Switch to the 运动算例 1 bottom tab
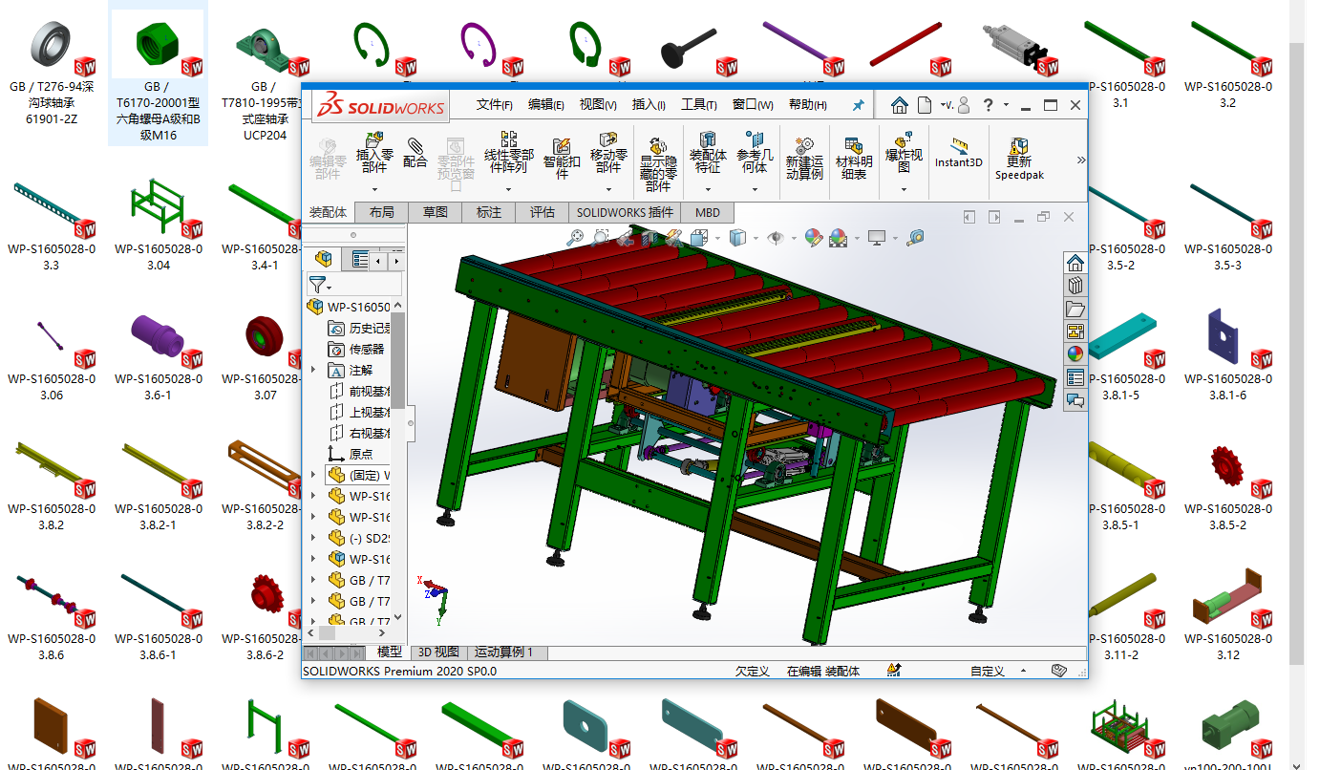1320x770 pixels. [503, 652]
